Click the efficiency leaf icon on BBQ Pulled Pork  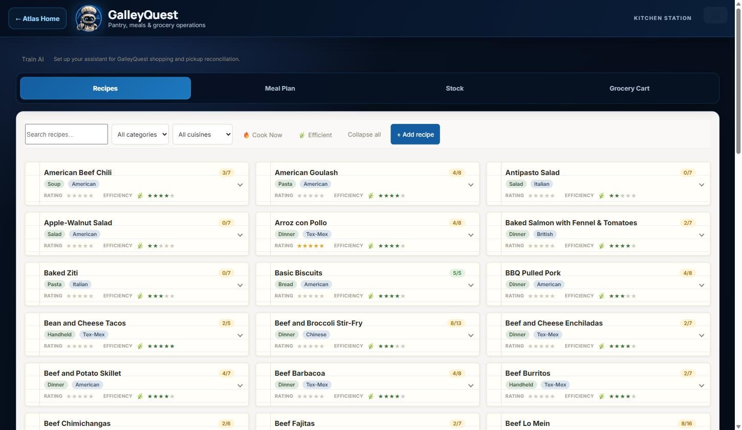tap(601, 296)
